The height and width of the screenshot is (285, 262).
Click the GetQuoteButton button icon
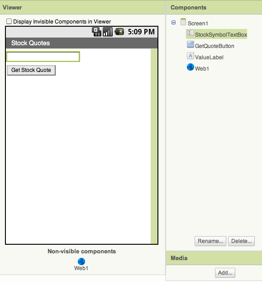click(x=191, y=44)
